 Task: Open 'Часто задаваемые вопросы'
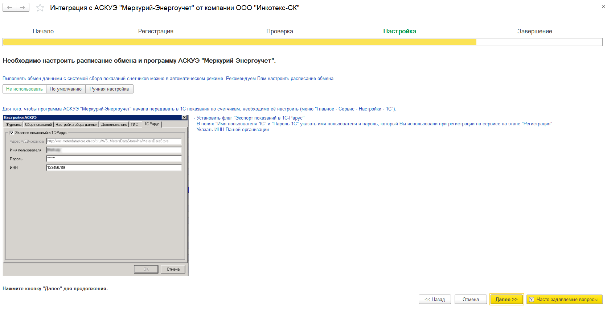tap(564, 299)
